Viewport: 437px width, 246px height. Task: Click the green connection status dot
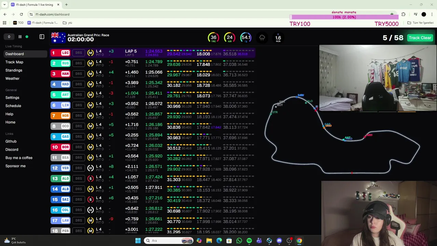click(27, 37)
